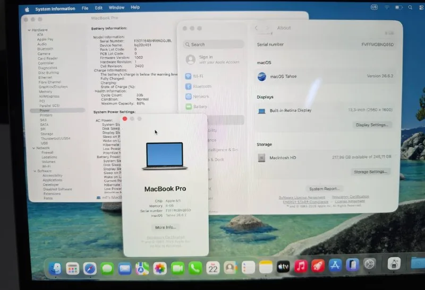This screenshot has height=290, width=425.
Task: Select Power in System Information sidebar
Action: [x=57, y=110]
